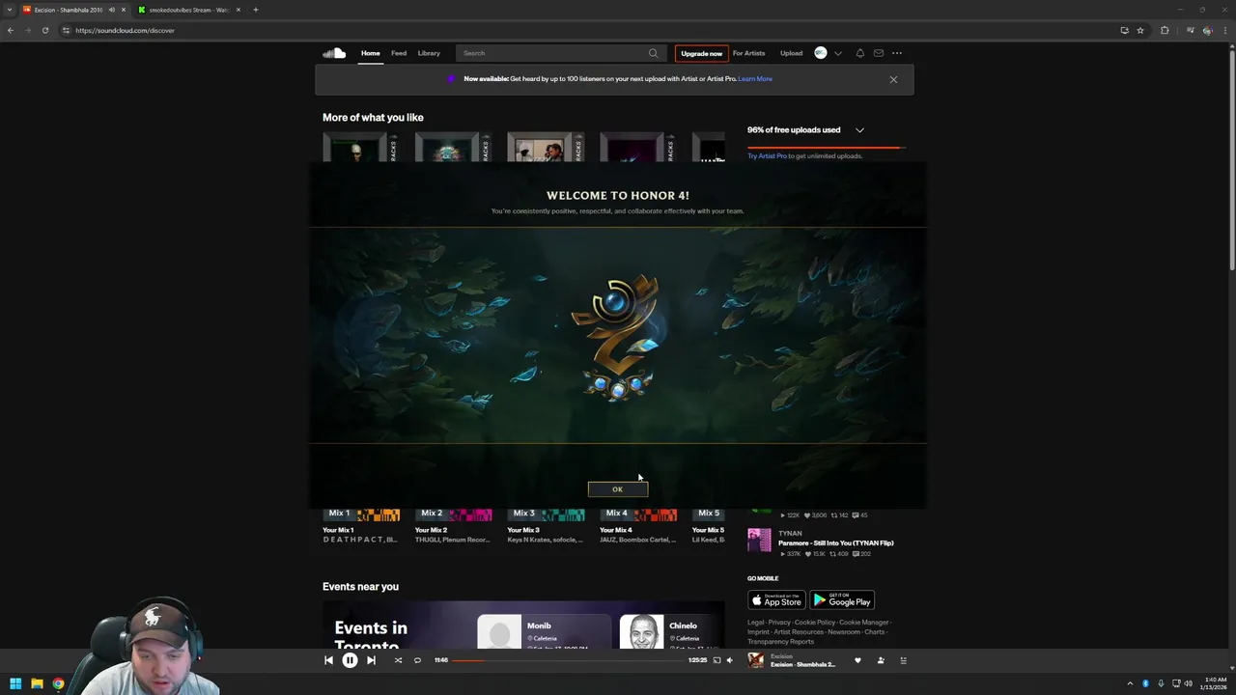Open Your Mix 1 playlist title

coord(338,530)
